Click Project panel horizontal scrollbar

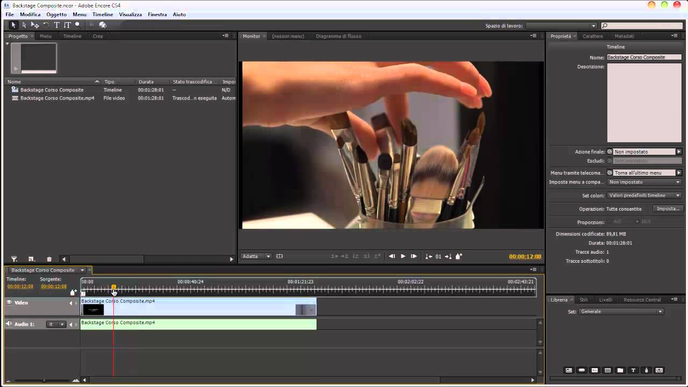tap(106, 259)
